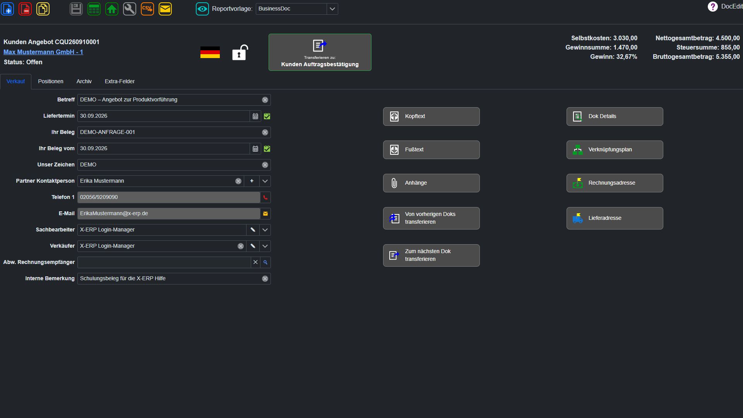Click the report preview eye icon
Viewport: 743px width, 418px height.
pyautogui.click(x=202, y=9)
